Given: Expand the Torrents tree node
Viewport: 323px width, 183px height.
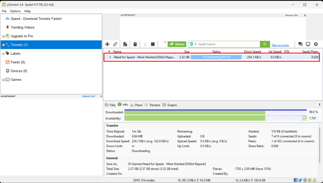Looking at the screenshot, I should [3, 45].
